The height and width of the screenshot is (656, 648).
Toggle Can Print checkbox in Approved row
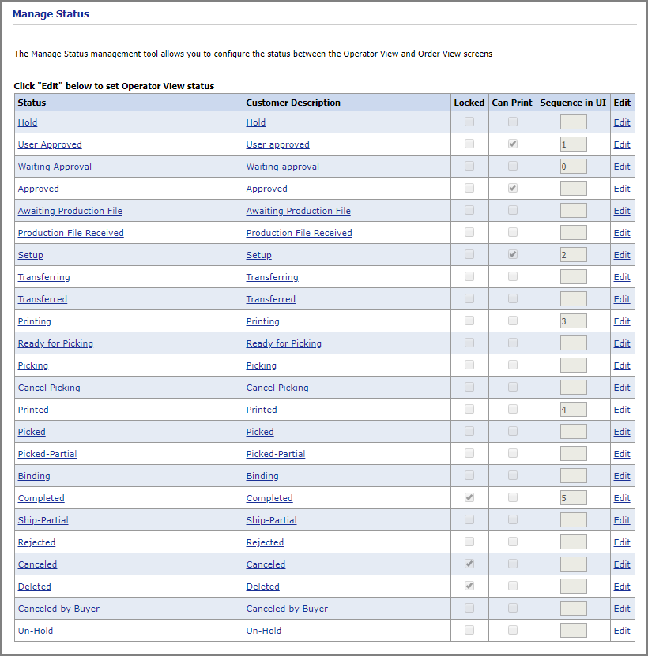(512, 188)
